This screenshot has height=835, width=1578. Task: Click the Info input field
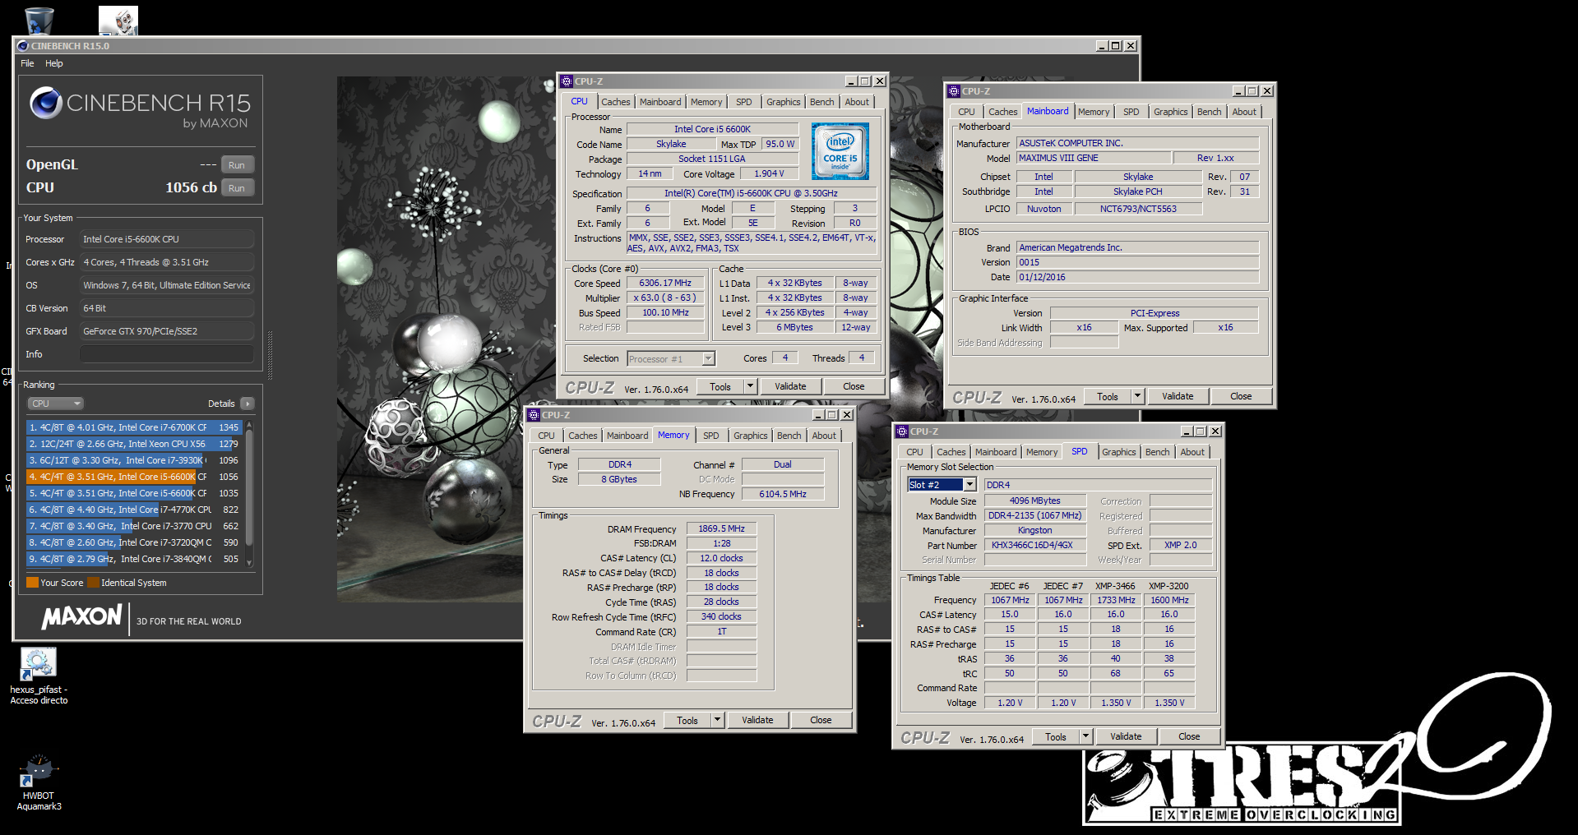tap(167, 354)
